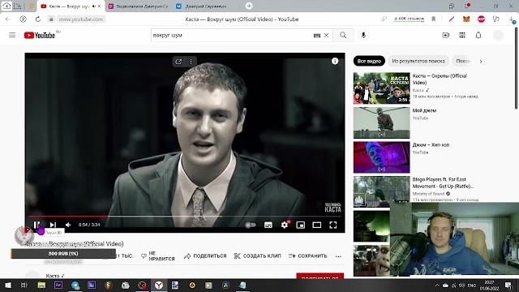Subscribe with the red button
Image resolution: width=519 pixels, height=292 pixels.
tap(320, 276)
